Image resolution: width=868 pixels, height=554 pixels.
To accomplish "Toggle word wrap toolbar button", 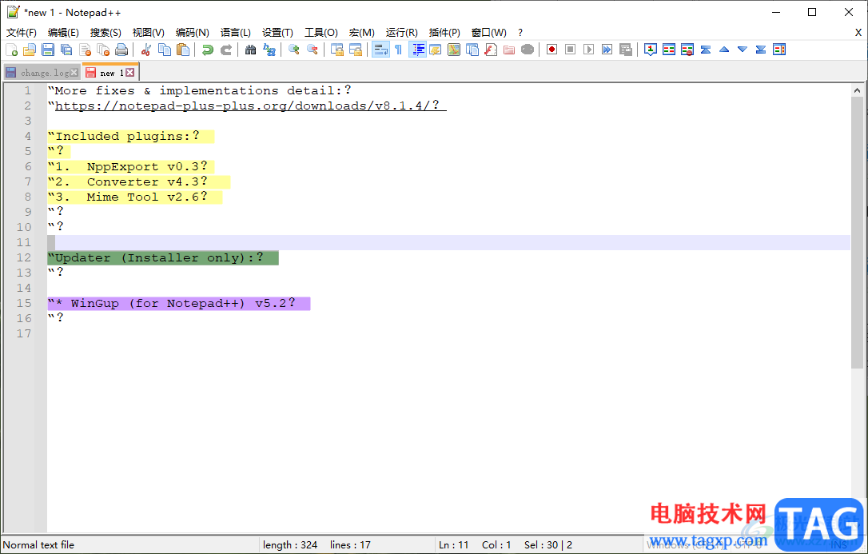I will [x=380, y=50].
